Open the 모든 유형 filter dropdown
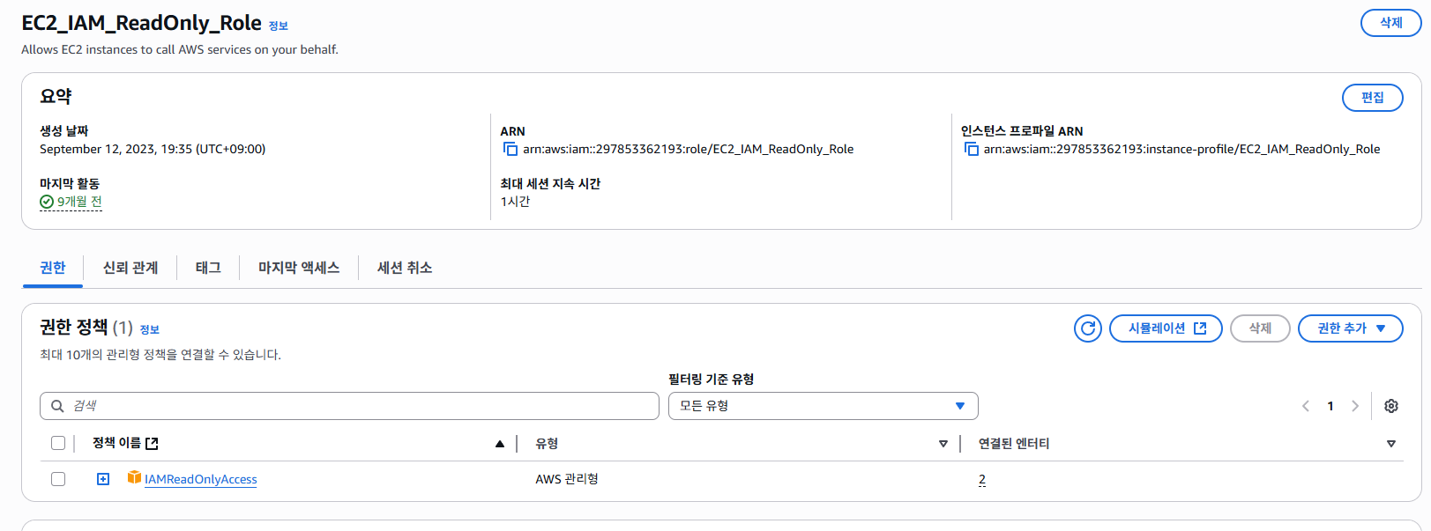 pyautogui.click(x=824, y=406)
